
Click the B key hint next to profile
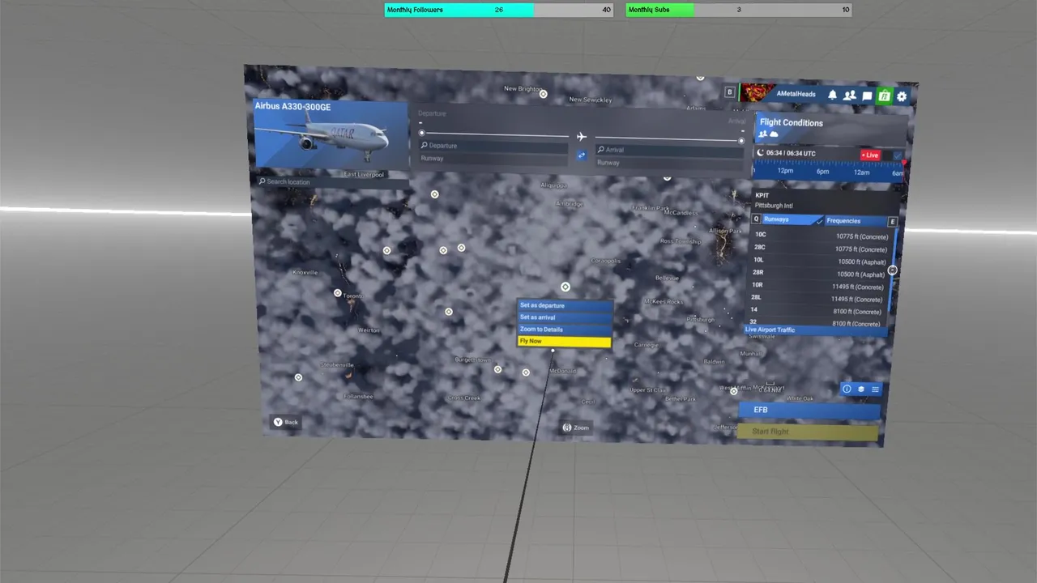tap(729, 92)
